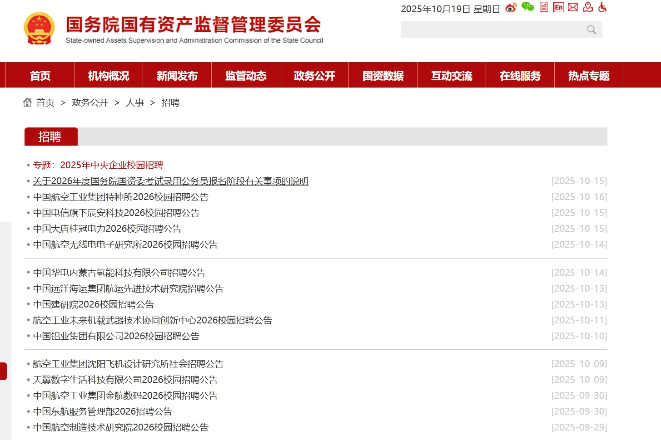661x440 pixels.
Task: Open 航空工业集团沈阳飞机设计研究所社会招聘公告
Action: point(128,364)
